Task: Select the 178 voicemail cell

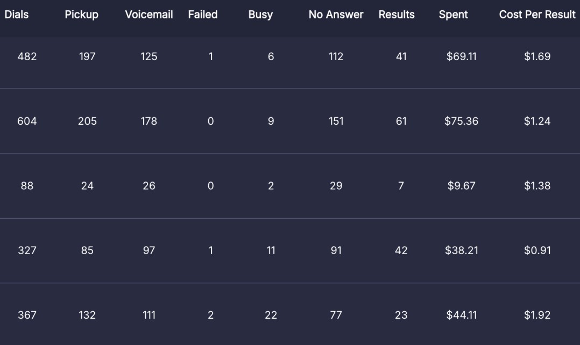Action: coord(149,121)
